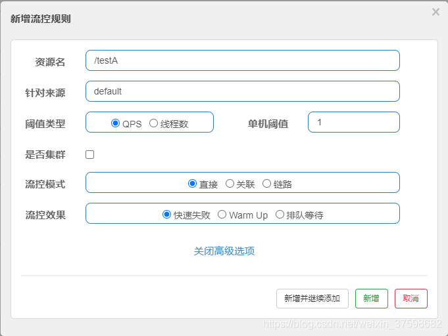Screen dimensions: 448x336
Task: Select 链路 flow control mode
Action: (266, 184)
